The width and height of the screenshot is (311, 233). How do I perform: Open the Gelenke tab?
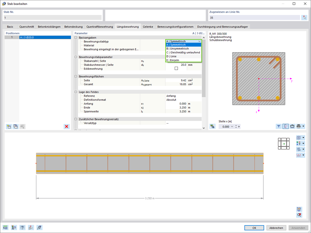(148, 27)
